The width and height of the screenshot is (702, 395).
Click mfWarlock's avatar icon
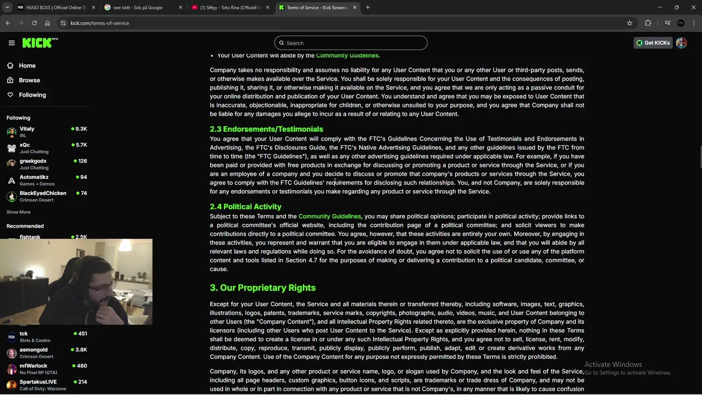tap(12, 369)
